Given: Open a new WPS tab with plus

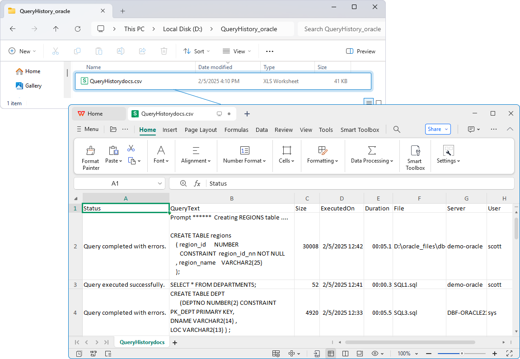Looking at the screenshot, I should tap(247, 114).
